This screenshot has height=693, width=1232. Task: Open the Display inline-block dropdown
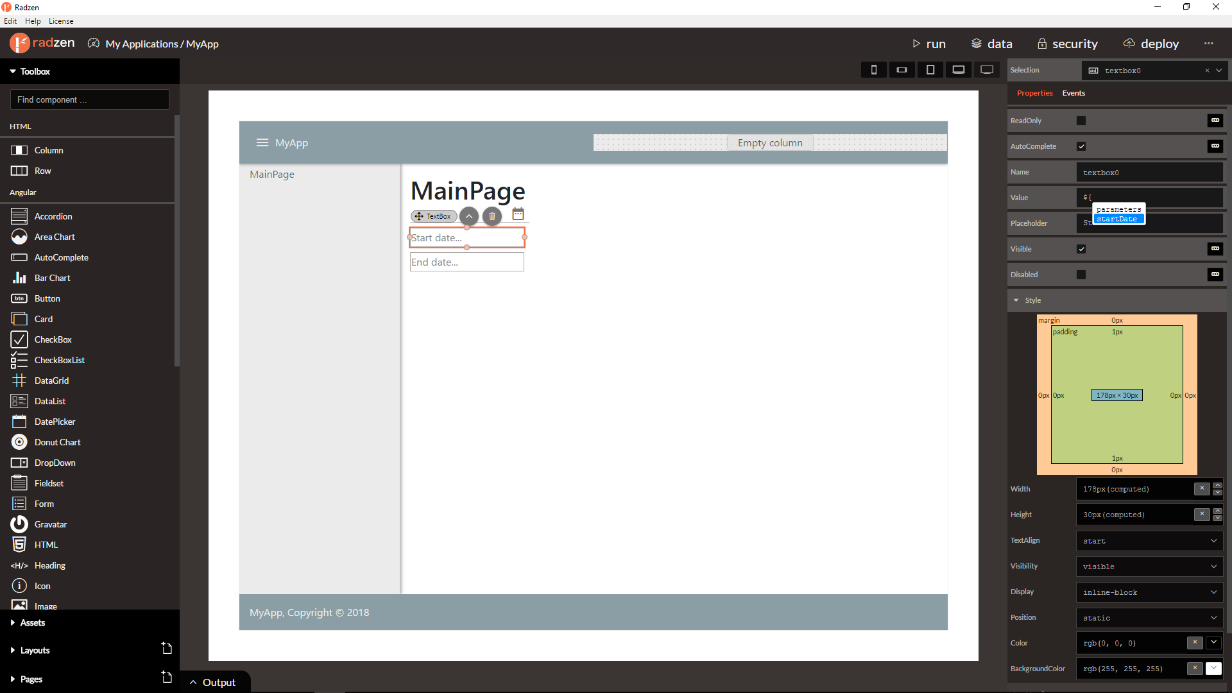pos(1149,592)
